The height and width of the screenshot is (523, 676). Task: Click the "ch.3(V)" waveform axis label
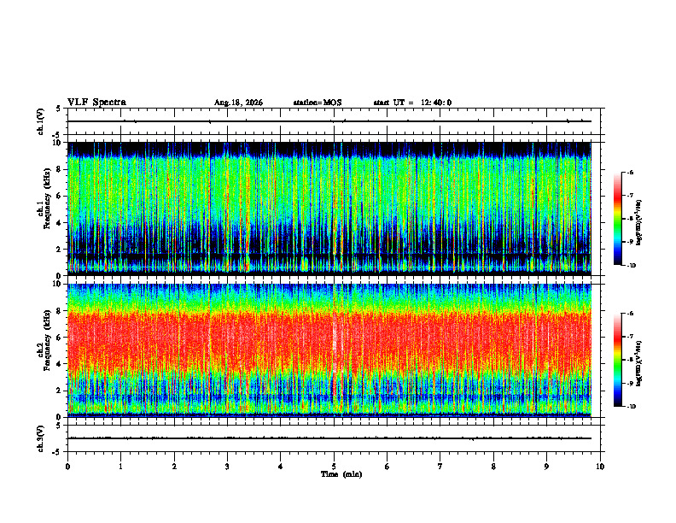[40, 438]
